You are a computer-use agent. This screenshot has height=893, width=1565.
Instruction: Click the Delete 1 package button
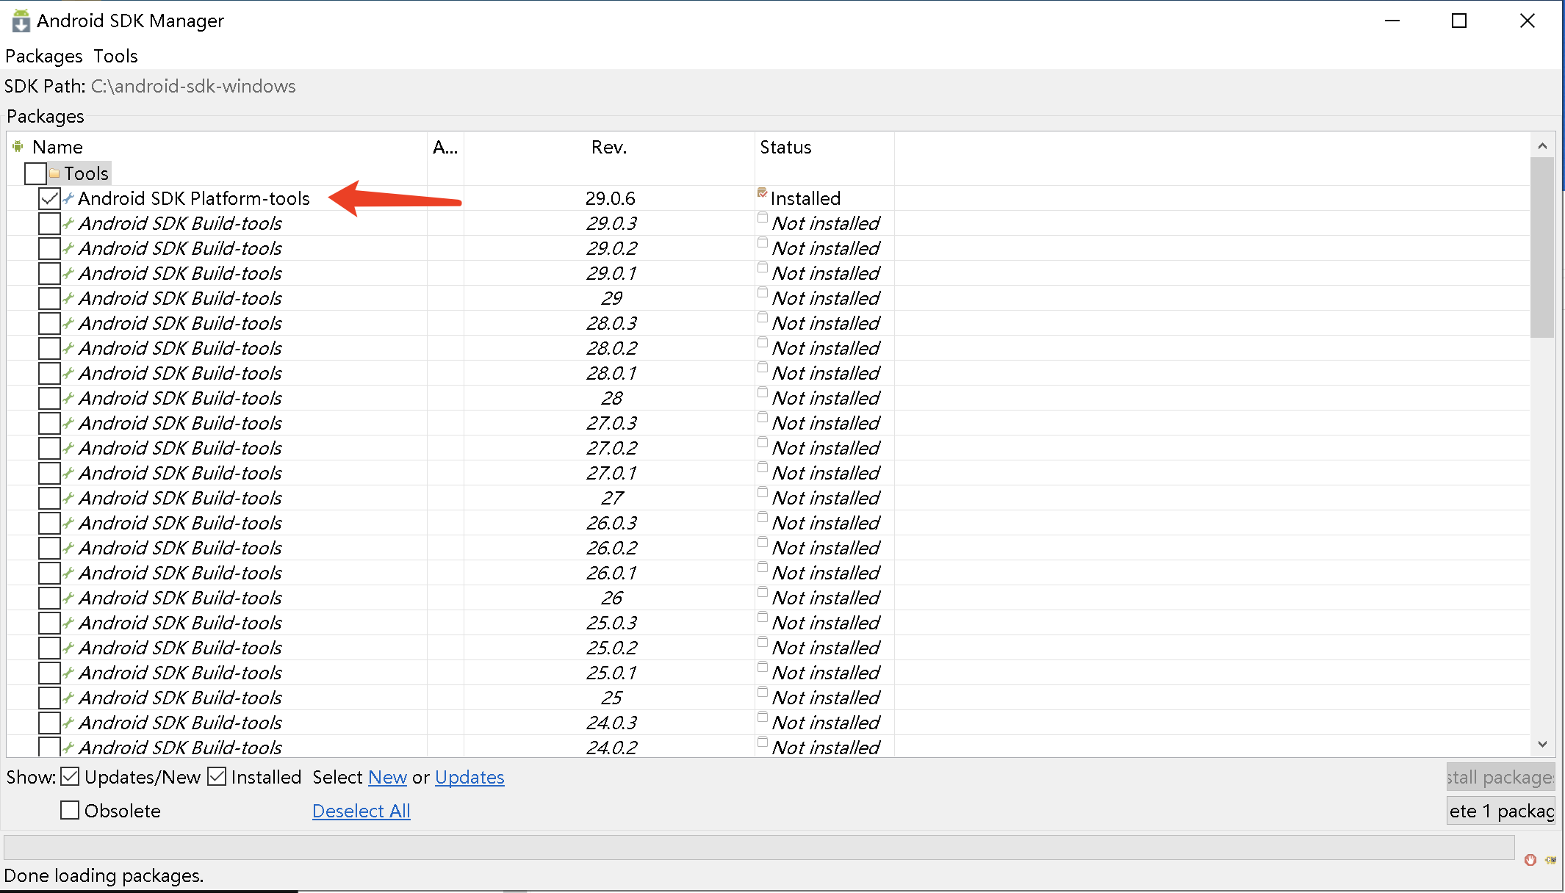(1500, 811)
